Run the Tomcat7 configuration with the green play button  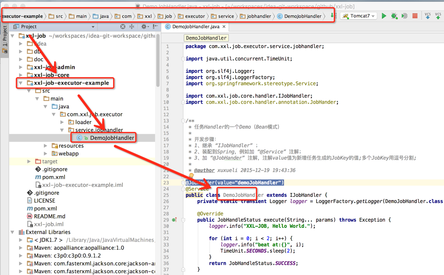click(384, 16)
